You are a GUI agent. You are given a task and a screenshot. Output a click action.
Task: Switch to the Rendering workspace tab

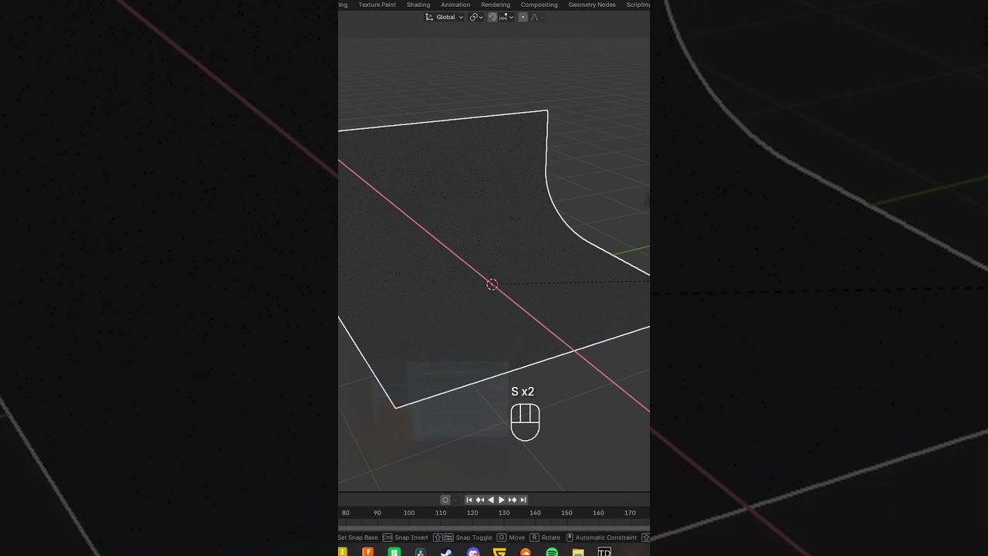point(496,5)
